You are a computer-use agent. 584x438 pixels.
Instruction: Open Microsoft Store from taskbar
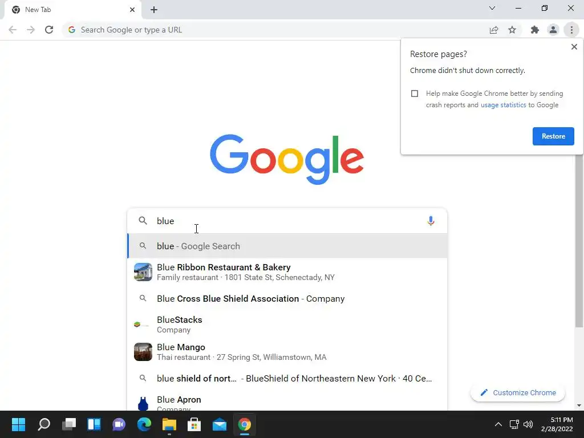194,424
